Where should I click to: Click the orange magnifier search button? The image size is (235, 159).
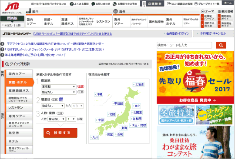pos(221,45)
